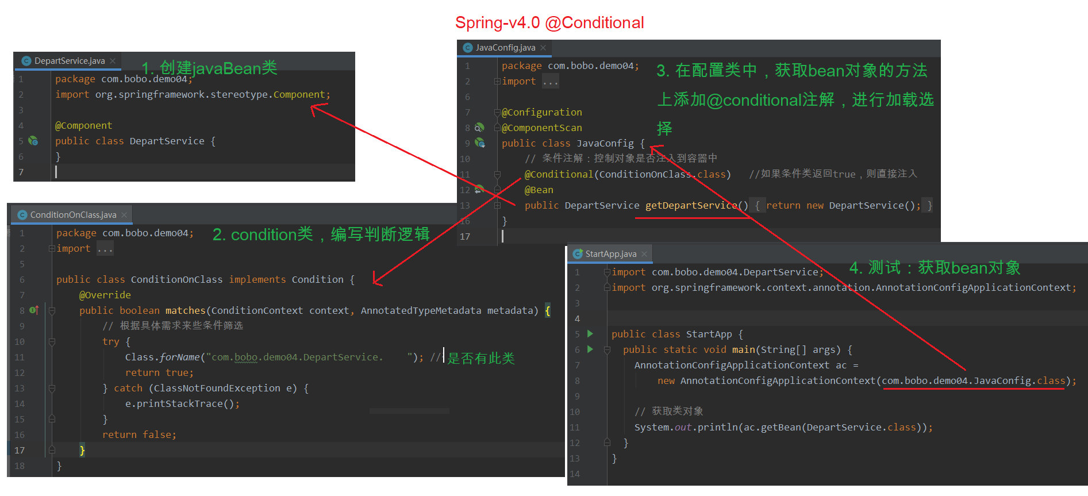Click the Component import in DepartService.java
The width and height of the screenshot is (1088, 496).
point(193,94)
